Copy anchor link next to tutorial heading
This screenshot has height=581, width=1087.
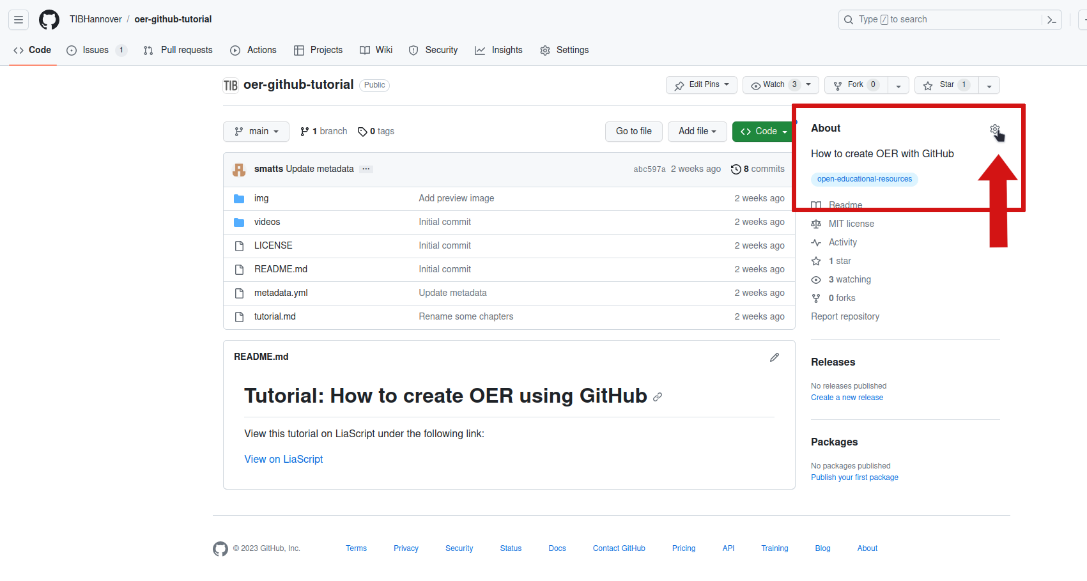[658, 397]
